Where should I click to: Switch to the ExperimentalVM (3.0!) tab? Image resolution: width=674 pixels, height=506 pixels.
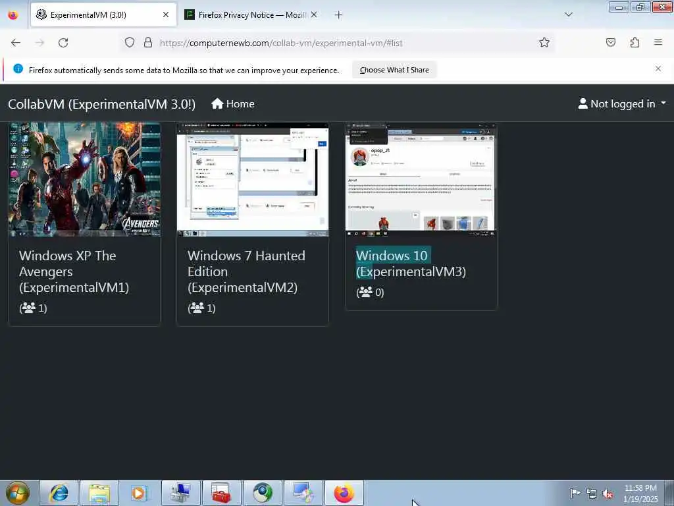tap(103, 14)
